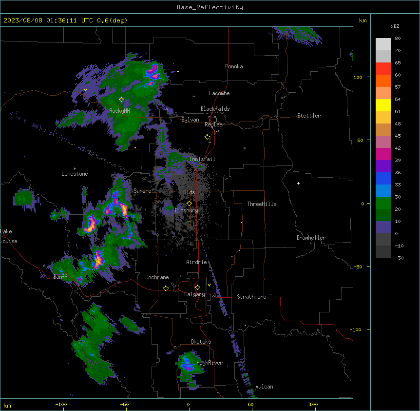420x411 pixels.
Task: Click the Lacombe city label
Action: (x=219, y=93)
